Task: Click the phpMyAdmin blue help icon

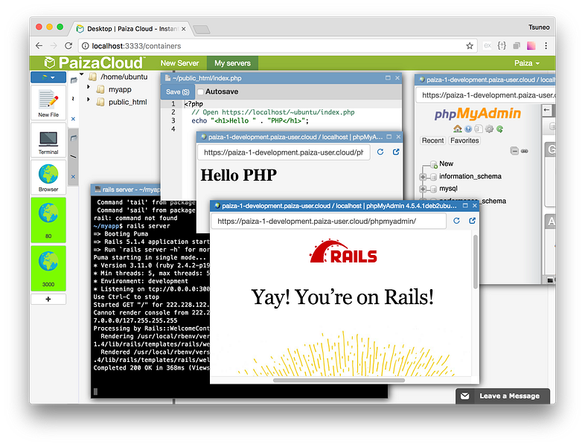Action: tap(468, 129)
